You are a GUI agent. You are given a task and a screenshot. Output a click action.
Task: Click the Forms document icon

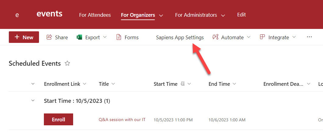(119, 37)
